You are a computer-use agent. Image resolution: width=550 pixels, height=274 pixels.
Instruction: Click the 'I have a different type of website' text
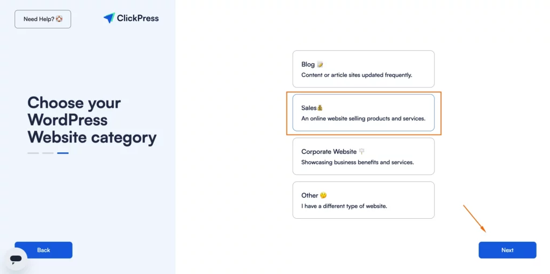344,206
